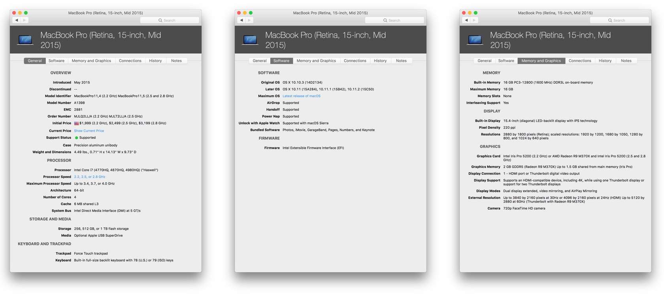
Task: Click the forward arrow in the middle window
Action: (249, 20)
